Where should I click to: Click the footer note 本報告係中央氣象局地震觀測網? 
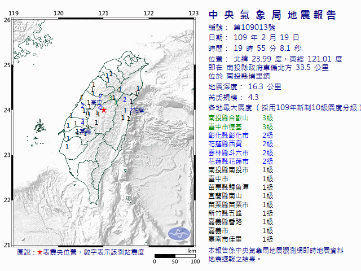pyautogui.click(x=276, y=251)
